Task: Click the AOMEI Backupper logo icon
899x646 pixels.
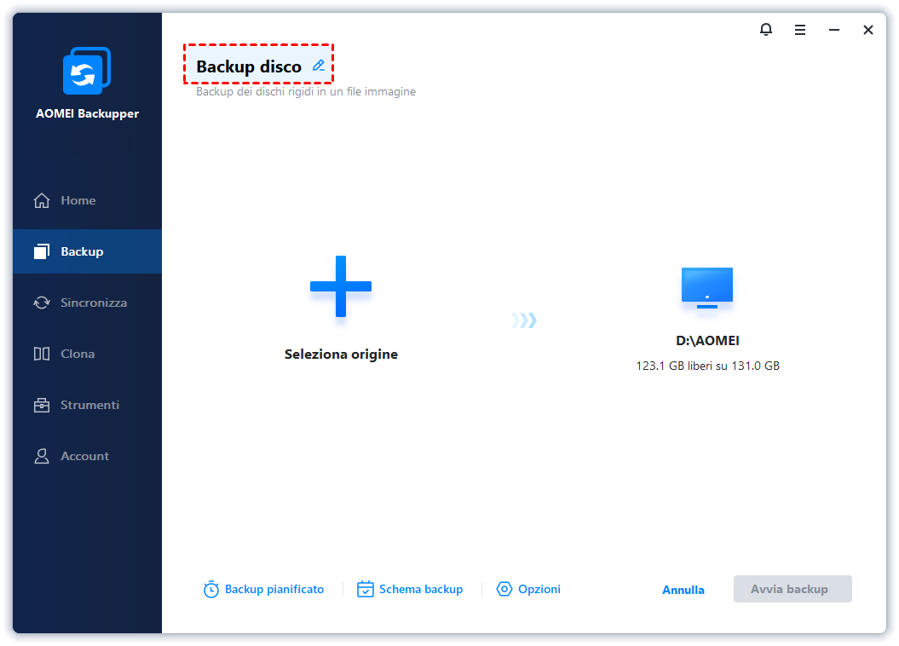Action: (x=87, y=71)
